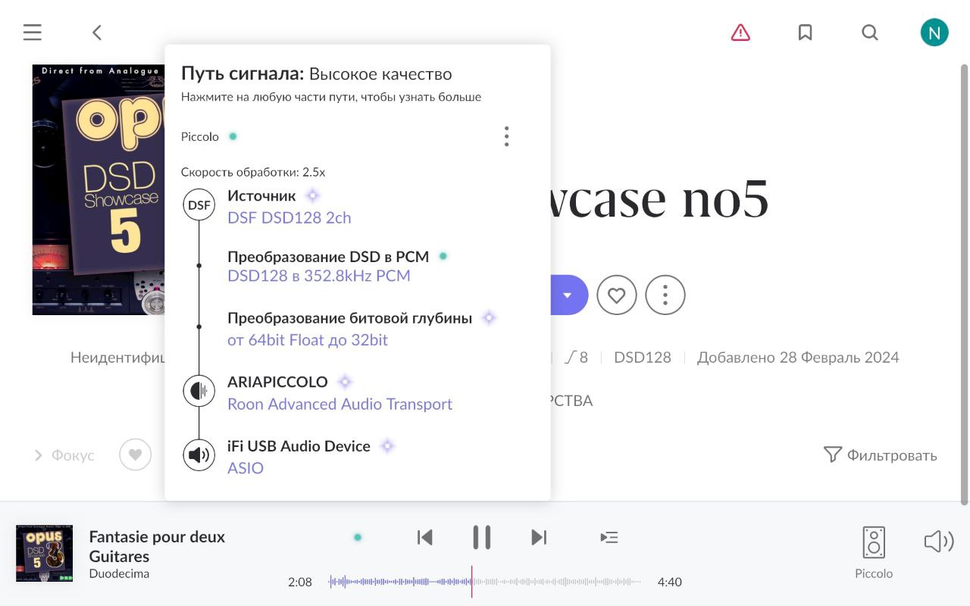The width and height of the screenshot is (970, 606).
Task: Expand the Фокус chevron
Action: point(38,455)
